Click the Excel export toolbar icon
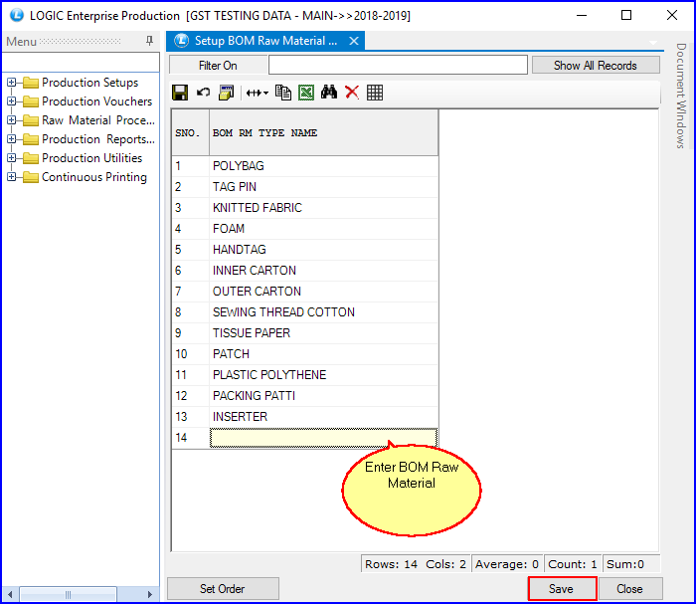This screenshot has height=604, width=696. (x=306, y=93)
